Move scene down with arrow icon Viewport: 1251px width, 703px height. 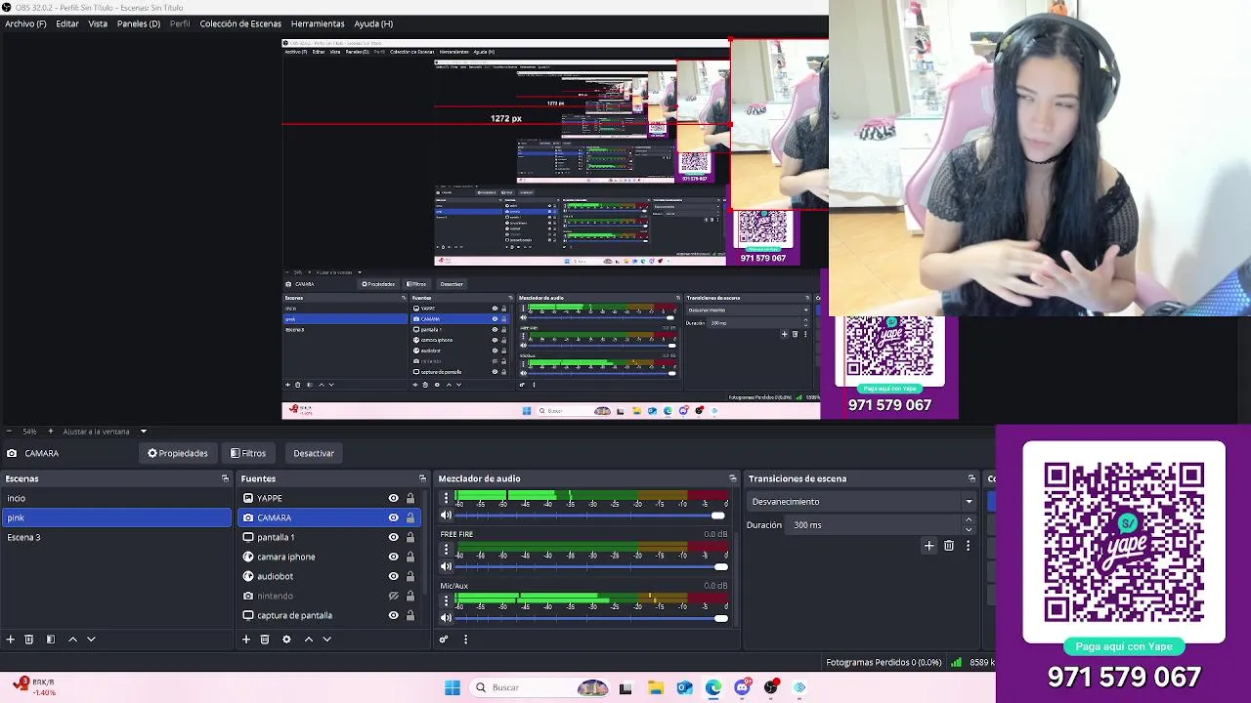tap(91, 640)
